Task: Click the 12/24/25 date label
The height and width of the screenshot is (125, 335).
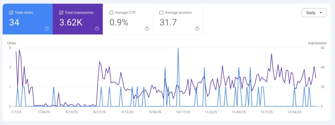Action: pos(294,112)
